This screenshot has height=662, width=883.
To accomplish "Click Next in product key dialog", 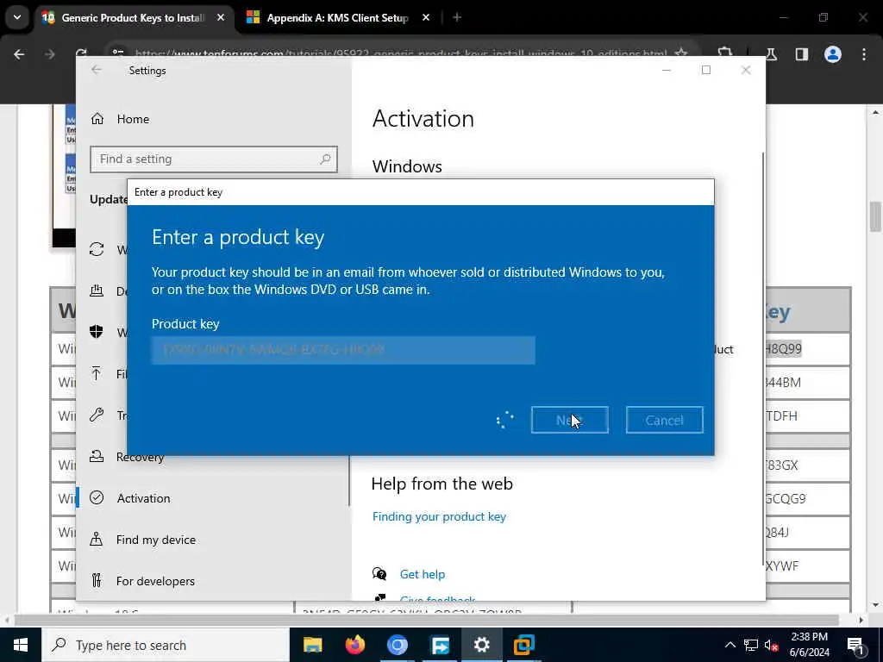I will pos(569,420).
